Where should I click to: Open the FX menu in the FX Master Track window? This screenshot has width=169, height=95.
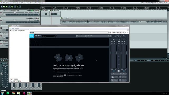[x=10, y=28]
